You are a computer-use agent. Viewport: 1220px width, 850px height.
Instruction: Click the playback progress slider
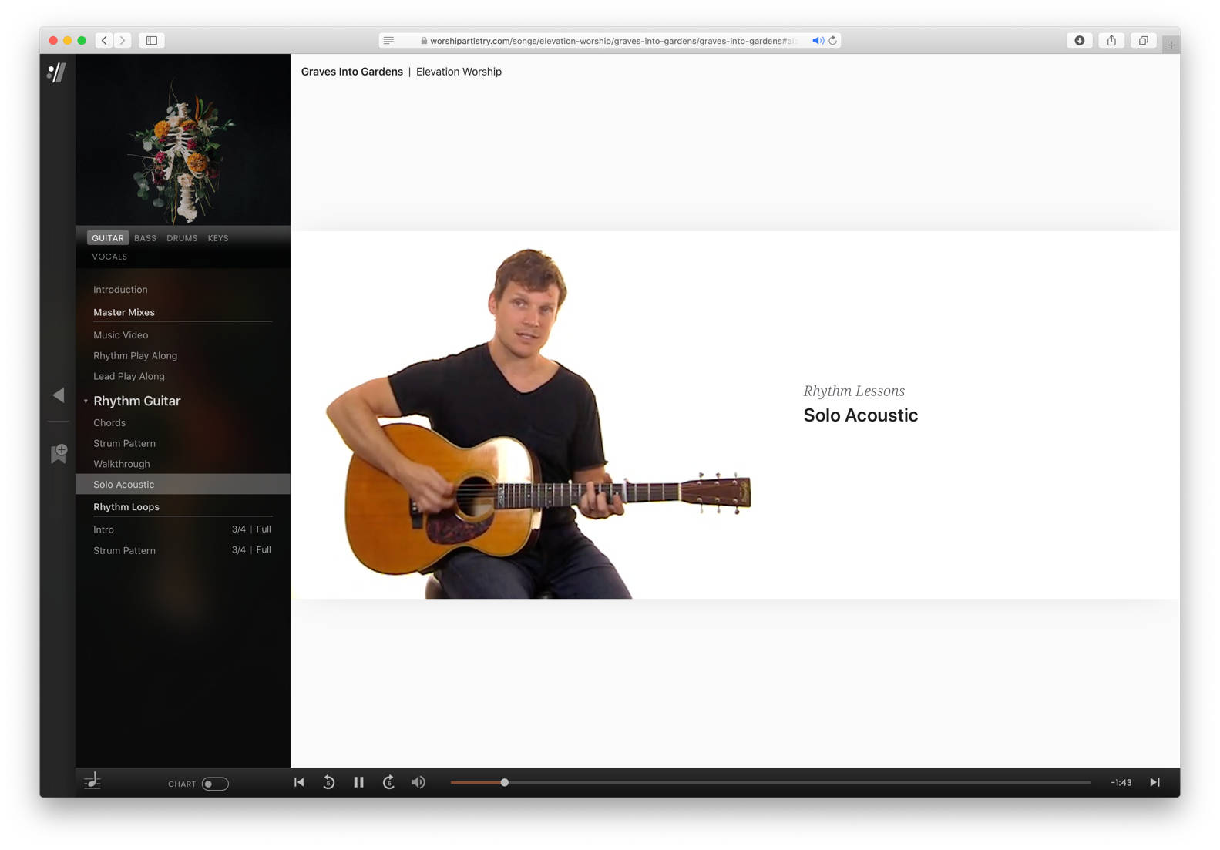[x=771, y=782]
